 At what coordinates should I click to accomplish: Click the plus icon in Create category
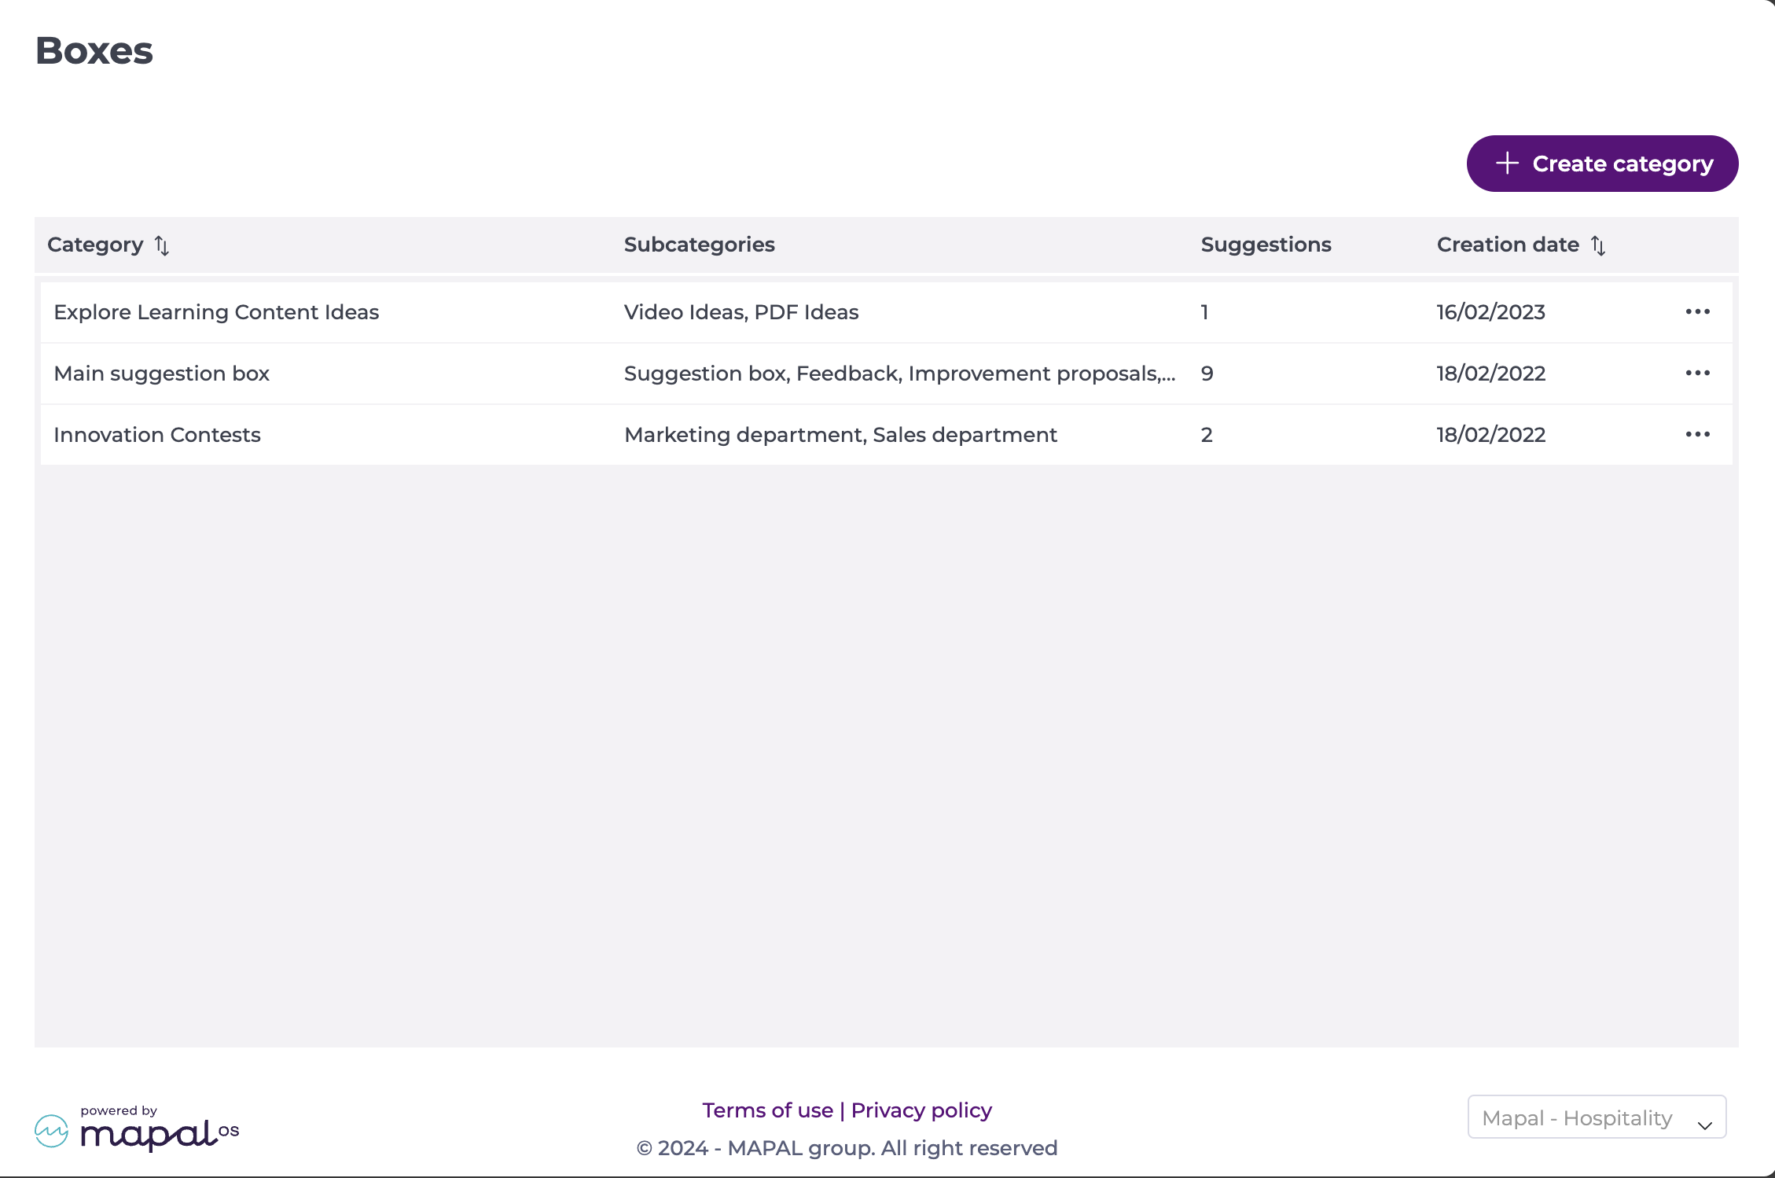click(x=1506, y=163)
